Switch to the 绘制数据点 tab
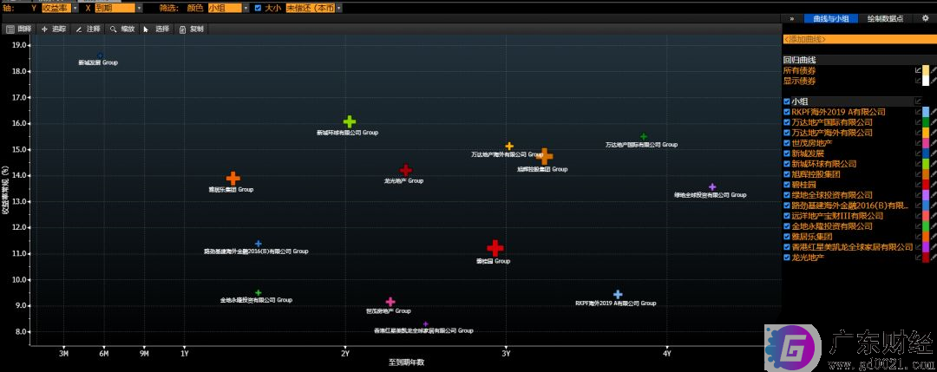The image size is (937, 372). 886,18
